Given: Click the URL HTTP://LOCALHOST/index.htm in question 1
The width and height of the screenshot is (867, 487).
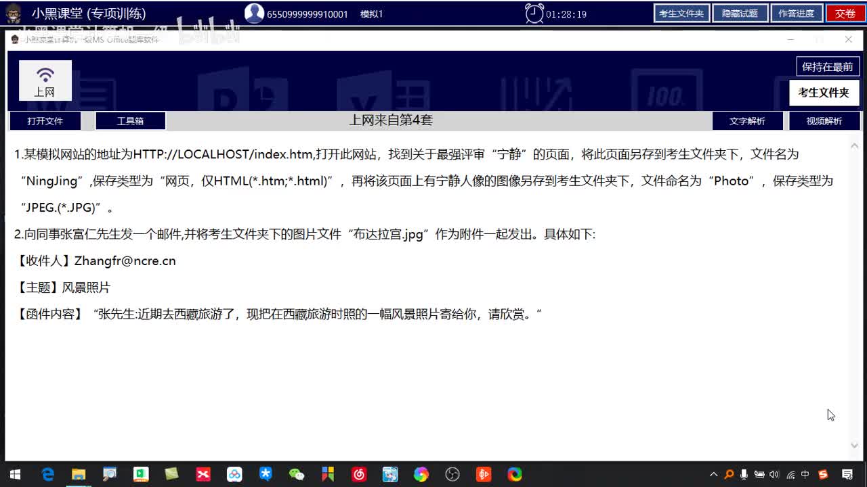Looking at the screenshot, I should click(223, 154).
